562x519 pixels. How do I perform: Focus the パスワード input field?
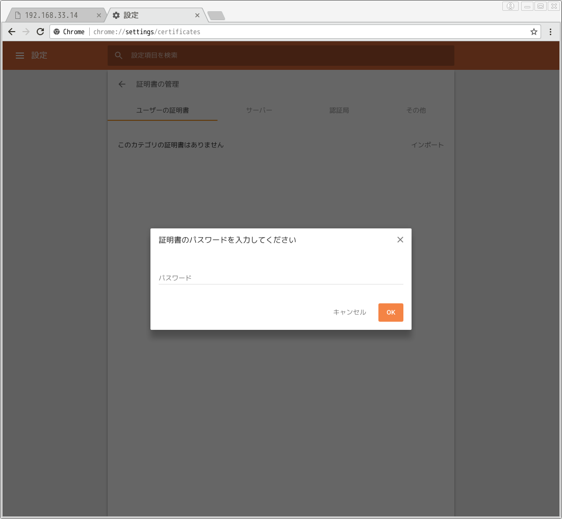point(280,278)
